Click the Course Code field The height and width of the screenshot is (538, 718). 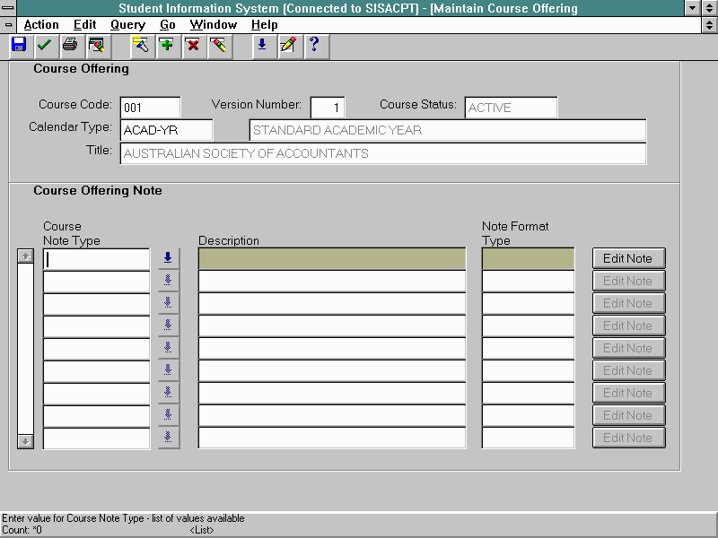click(x=150, y=108)
